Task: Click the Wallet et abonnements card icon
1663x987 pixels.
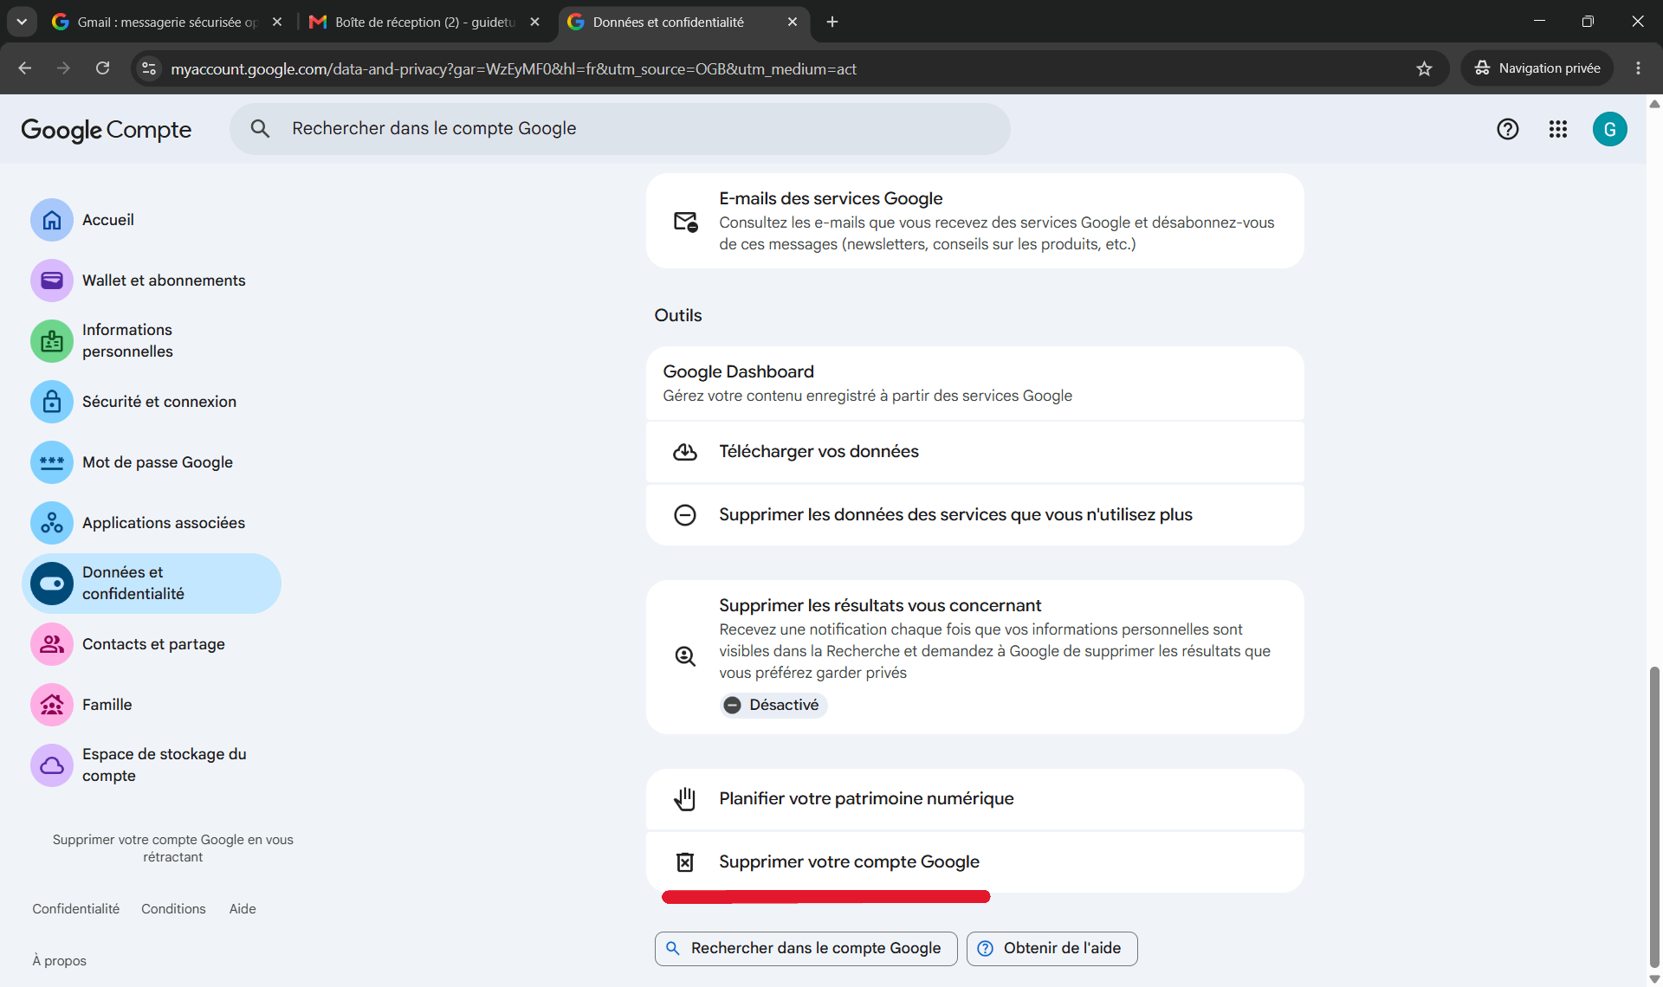Action: point(52,281)
